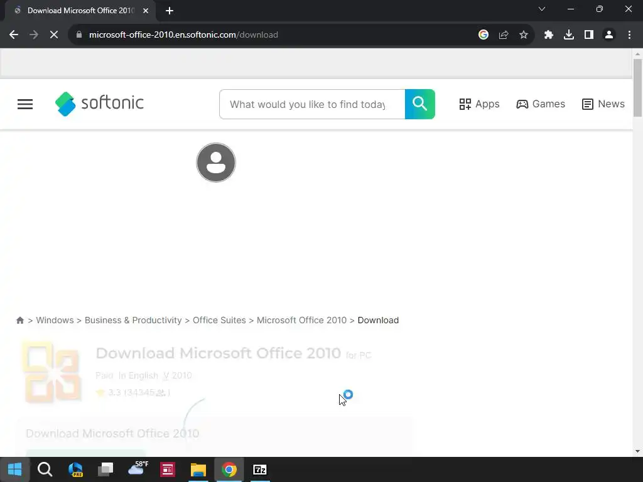
Task: Open the Apps section
Action: [479, 104]
